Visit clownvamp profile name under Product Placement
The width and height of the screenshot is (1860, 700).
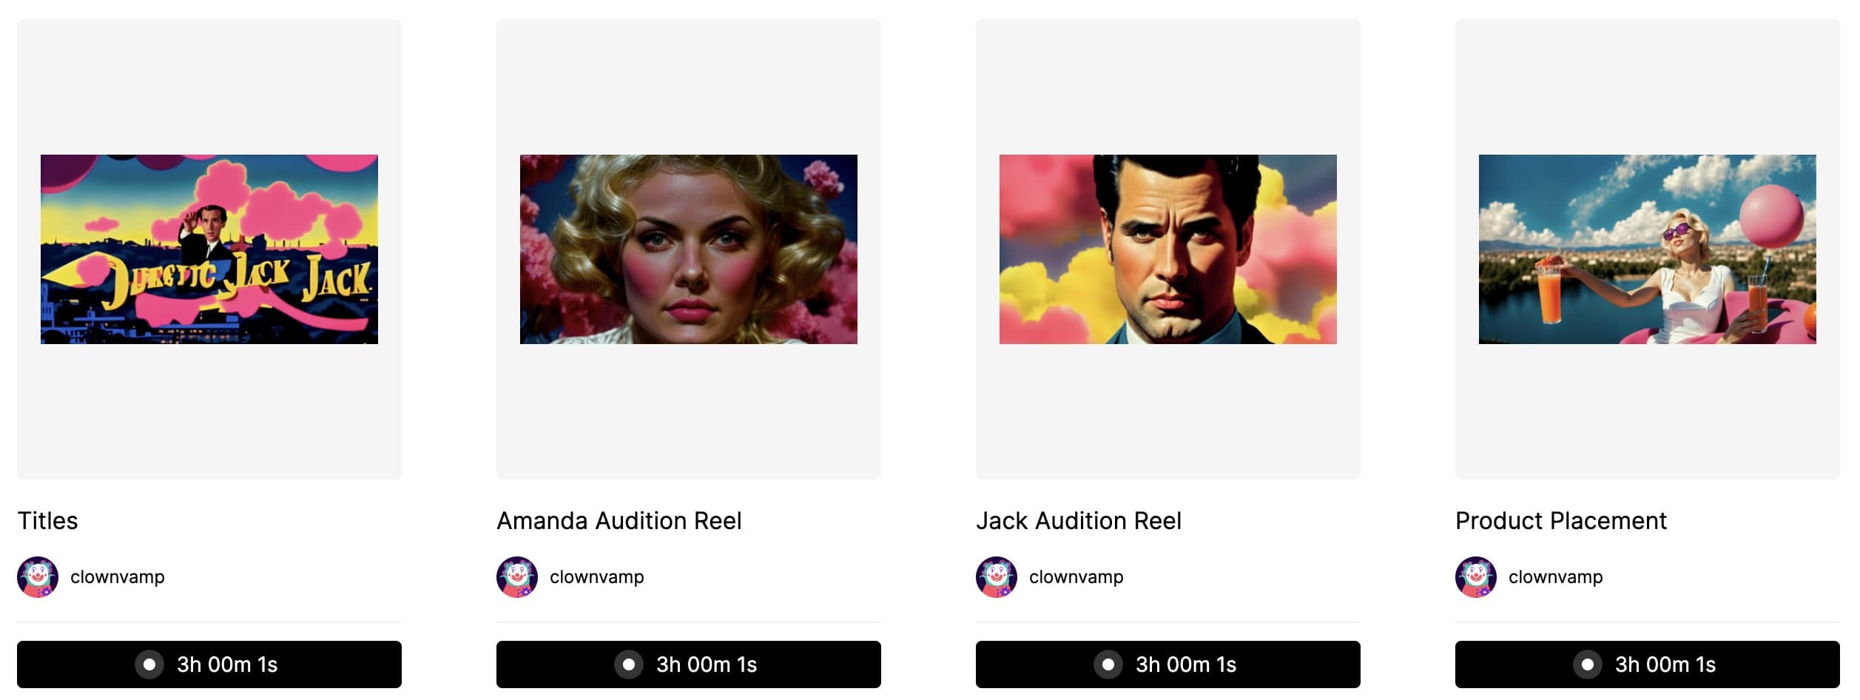[x=1556, y=577]
